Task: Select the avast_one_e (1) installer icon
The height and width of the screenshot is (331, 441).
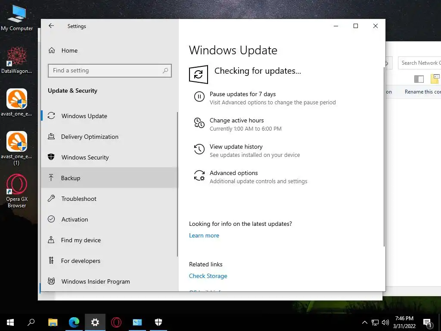Action: pos(17,148)
